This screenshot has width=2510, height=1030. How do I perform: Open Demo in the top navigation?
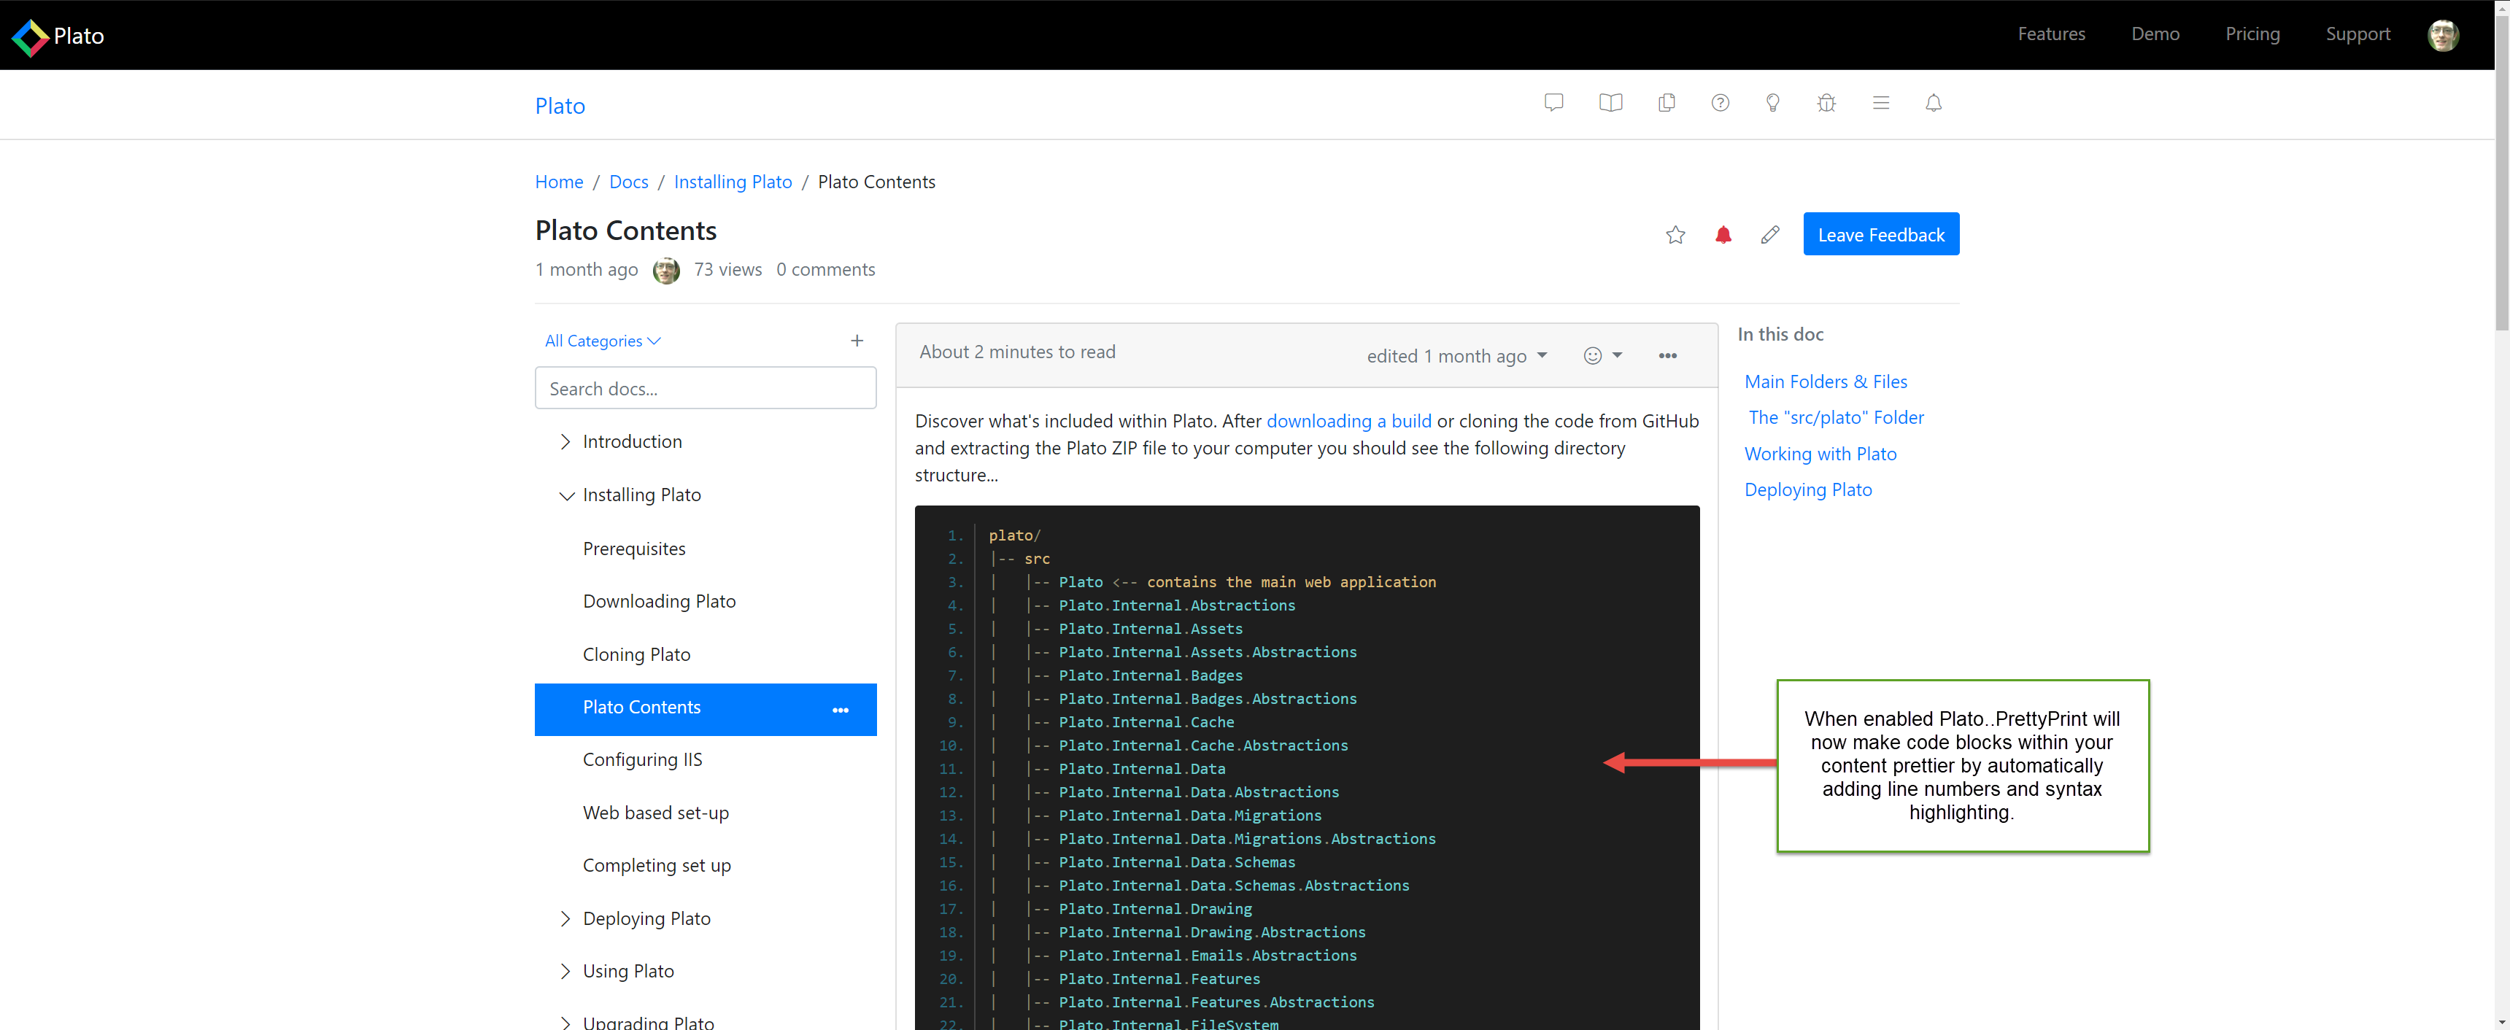[x=2155, y=34]
